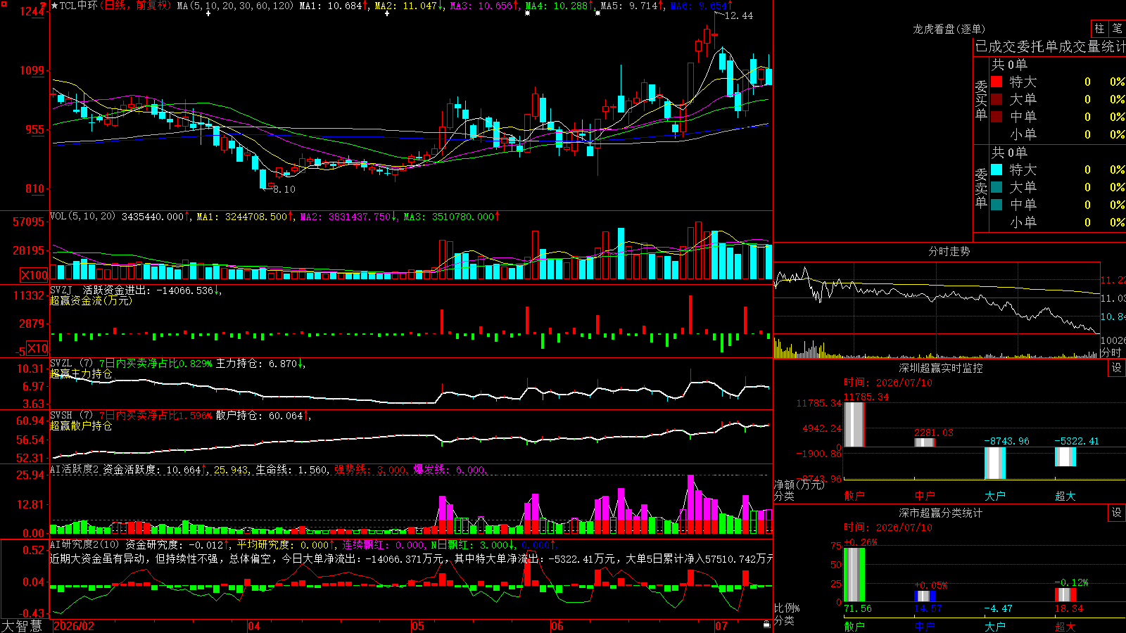Image resolution: width=1126 pixels, height=633 pixels.
Task: Click the AI研究度2(10) indicator name
Action: click(x=84, y=545)
